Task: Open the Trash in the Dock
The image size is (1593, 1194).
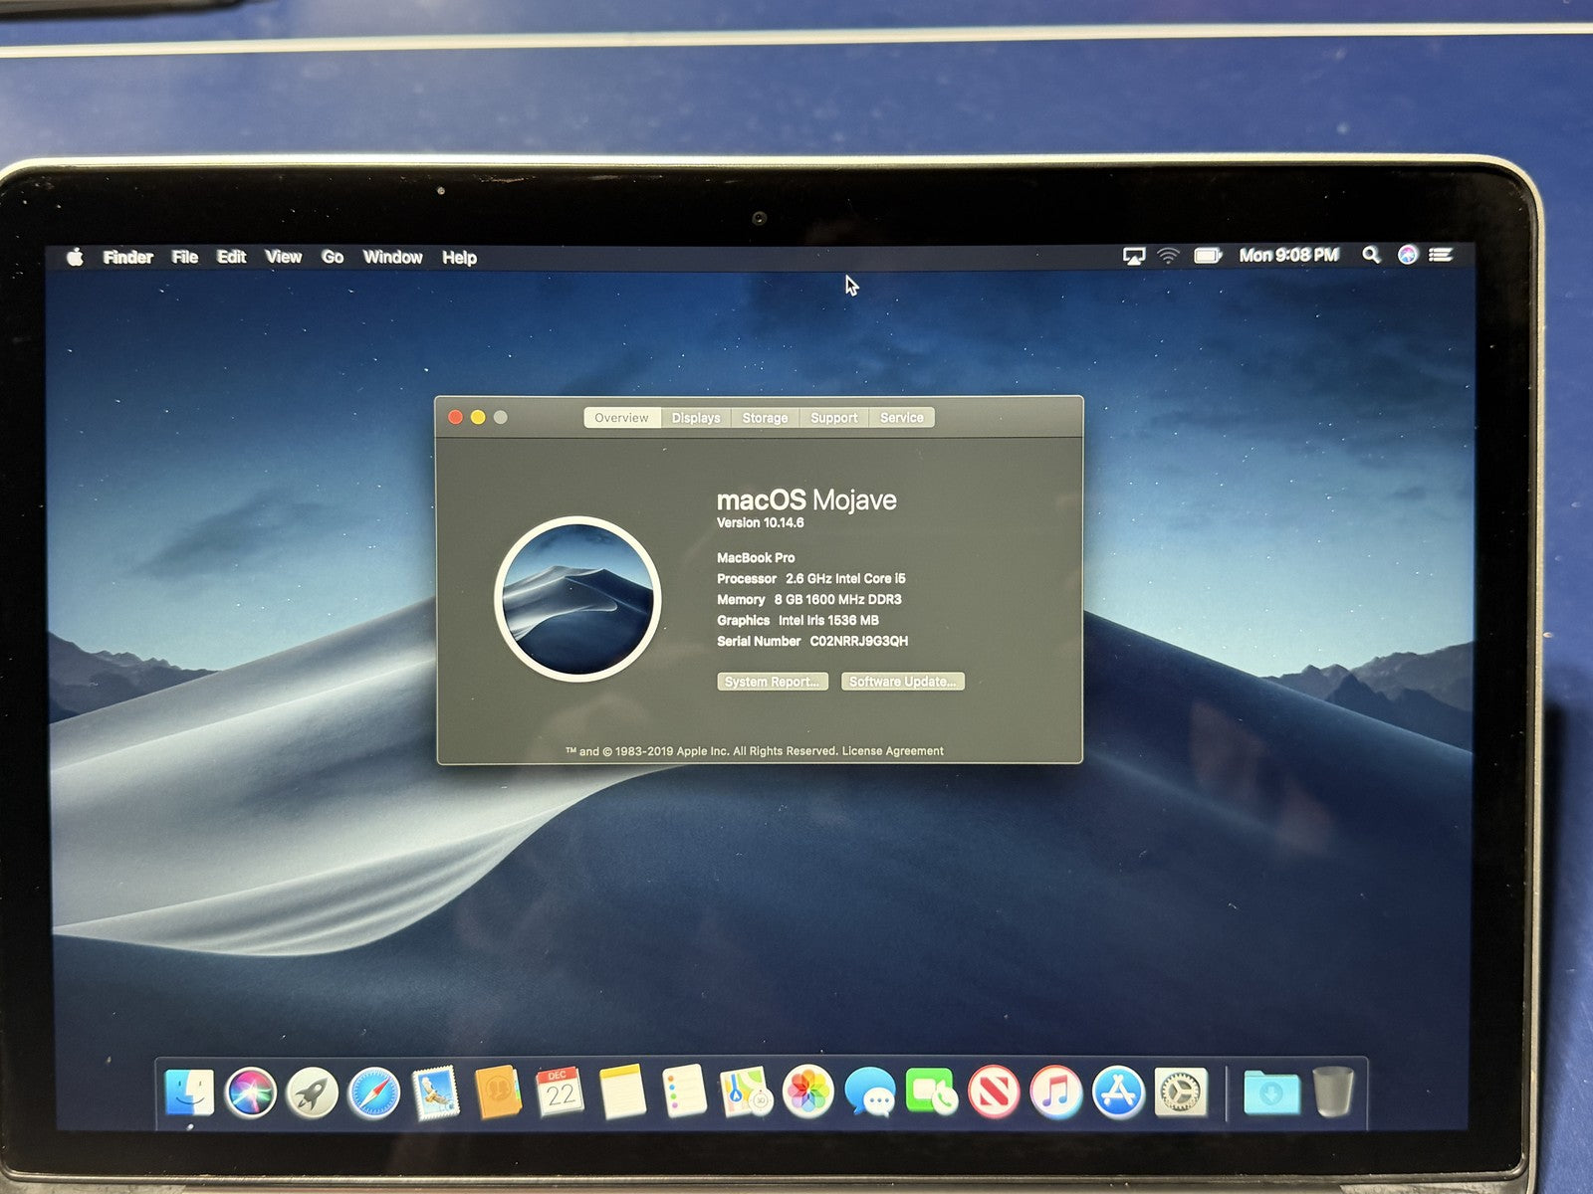Action: click(1333, 1093)
